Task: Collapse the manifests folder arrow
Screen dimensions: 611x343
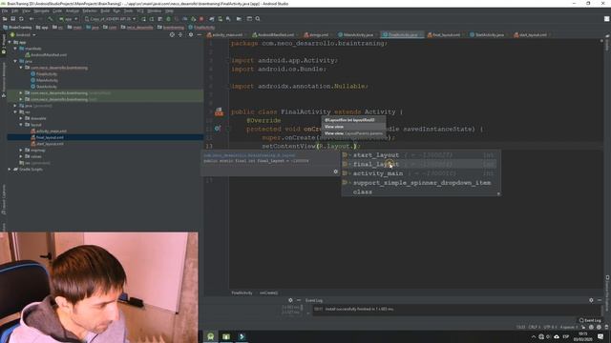Action: [15, 49]
